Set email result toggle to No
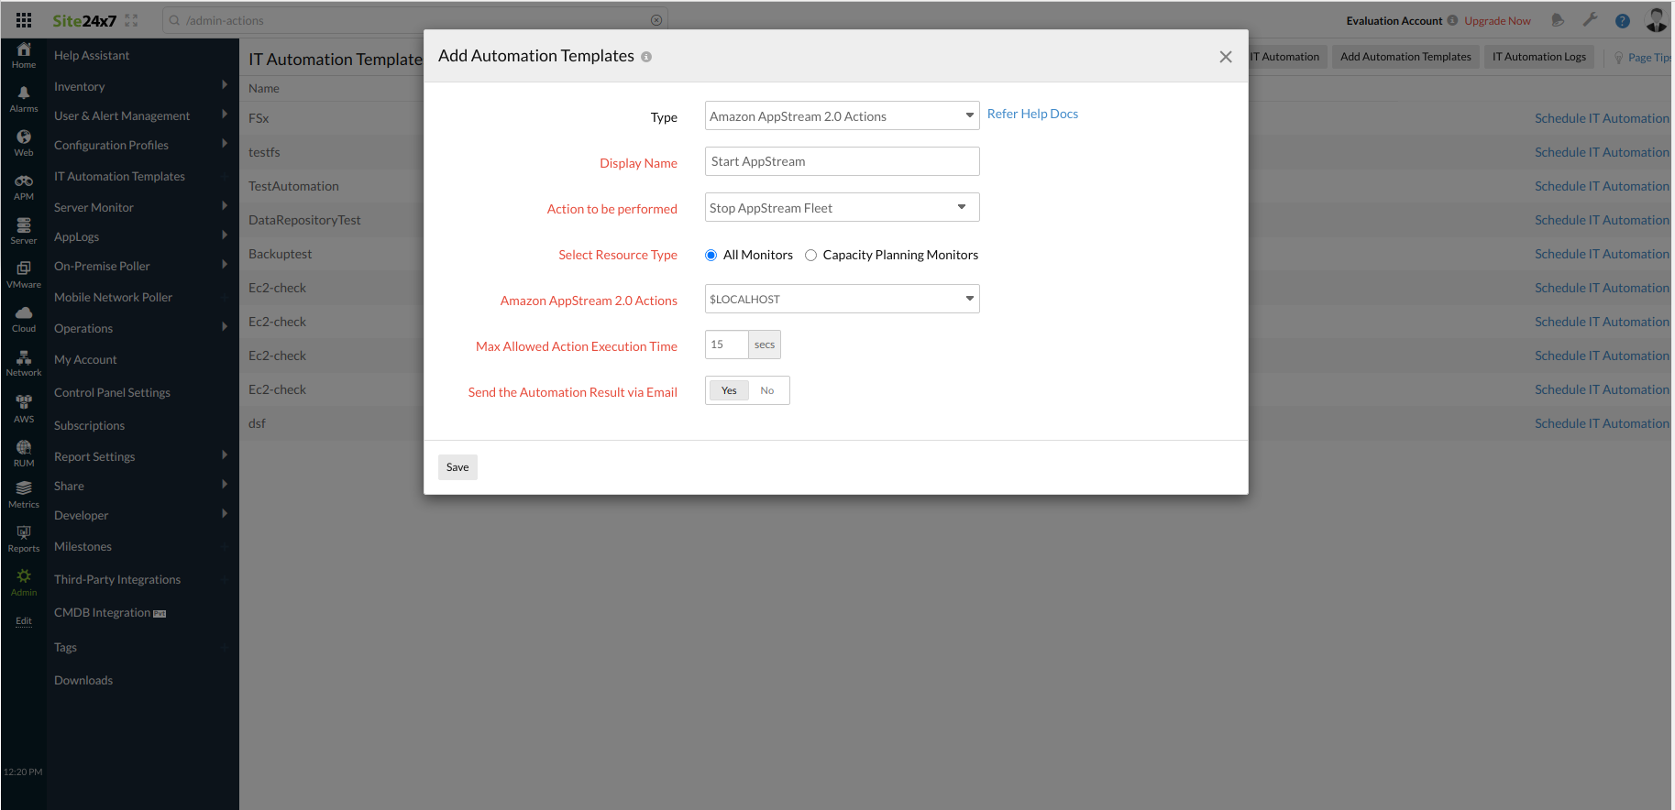1675x810 pixels. click(767, 391)
